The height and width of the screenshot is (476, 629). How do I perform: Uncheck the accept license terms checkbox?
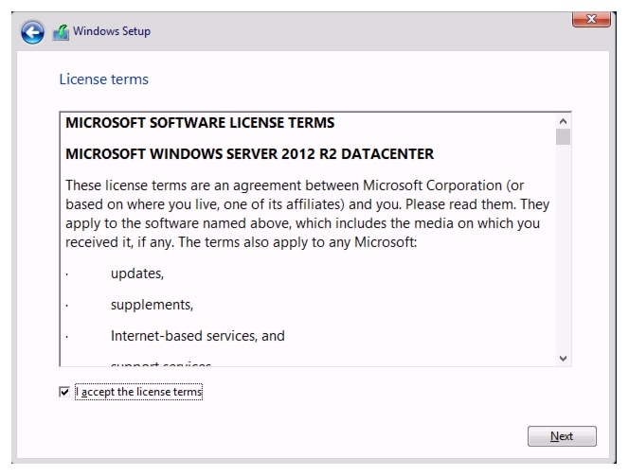tap(64, 392)
